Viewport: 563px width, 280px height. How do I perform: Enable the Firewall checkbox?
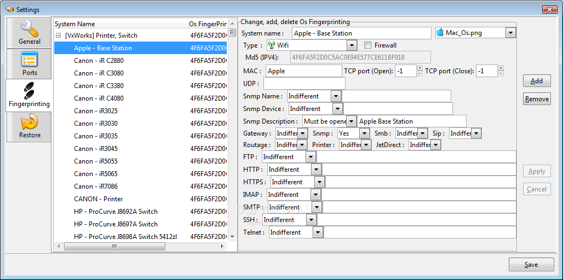(x=367, y=45)
